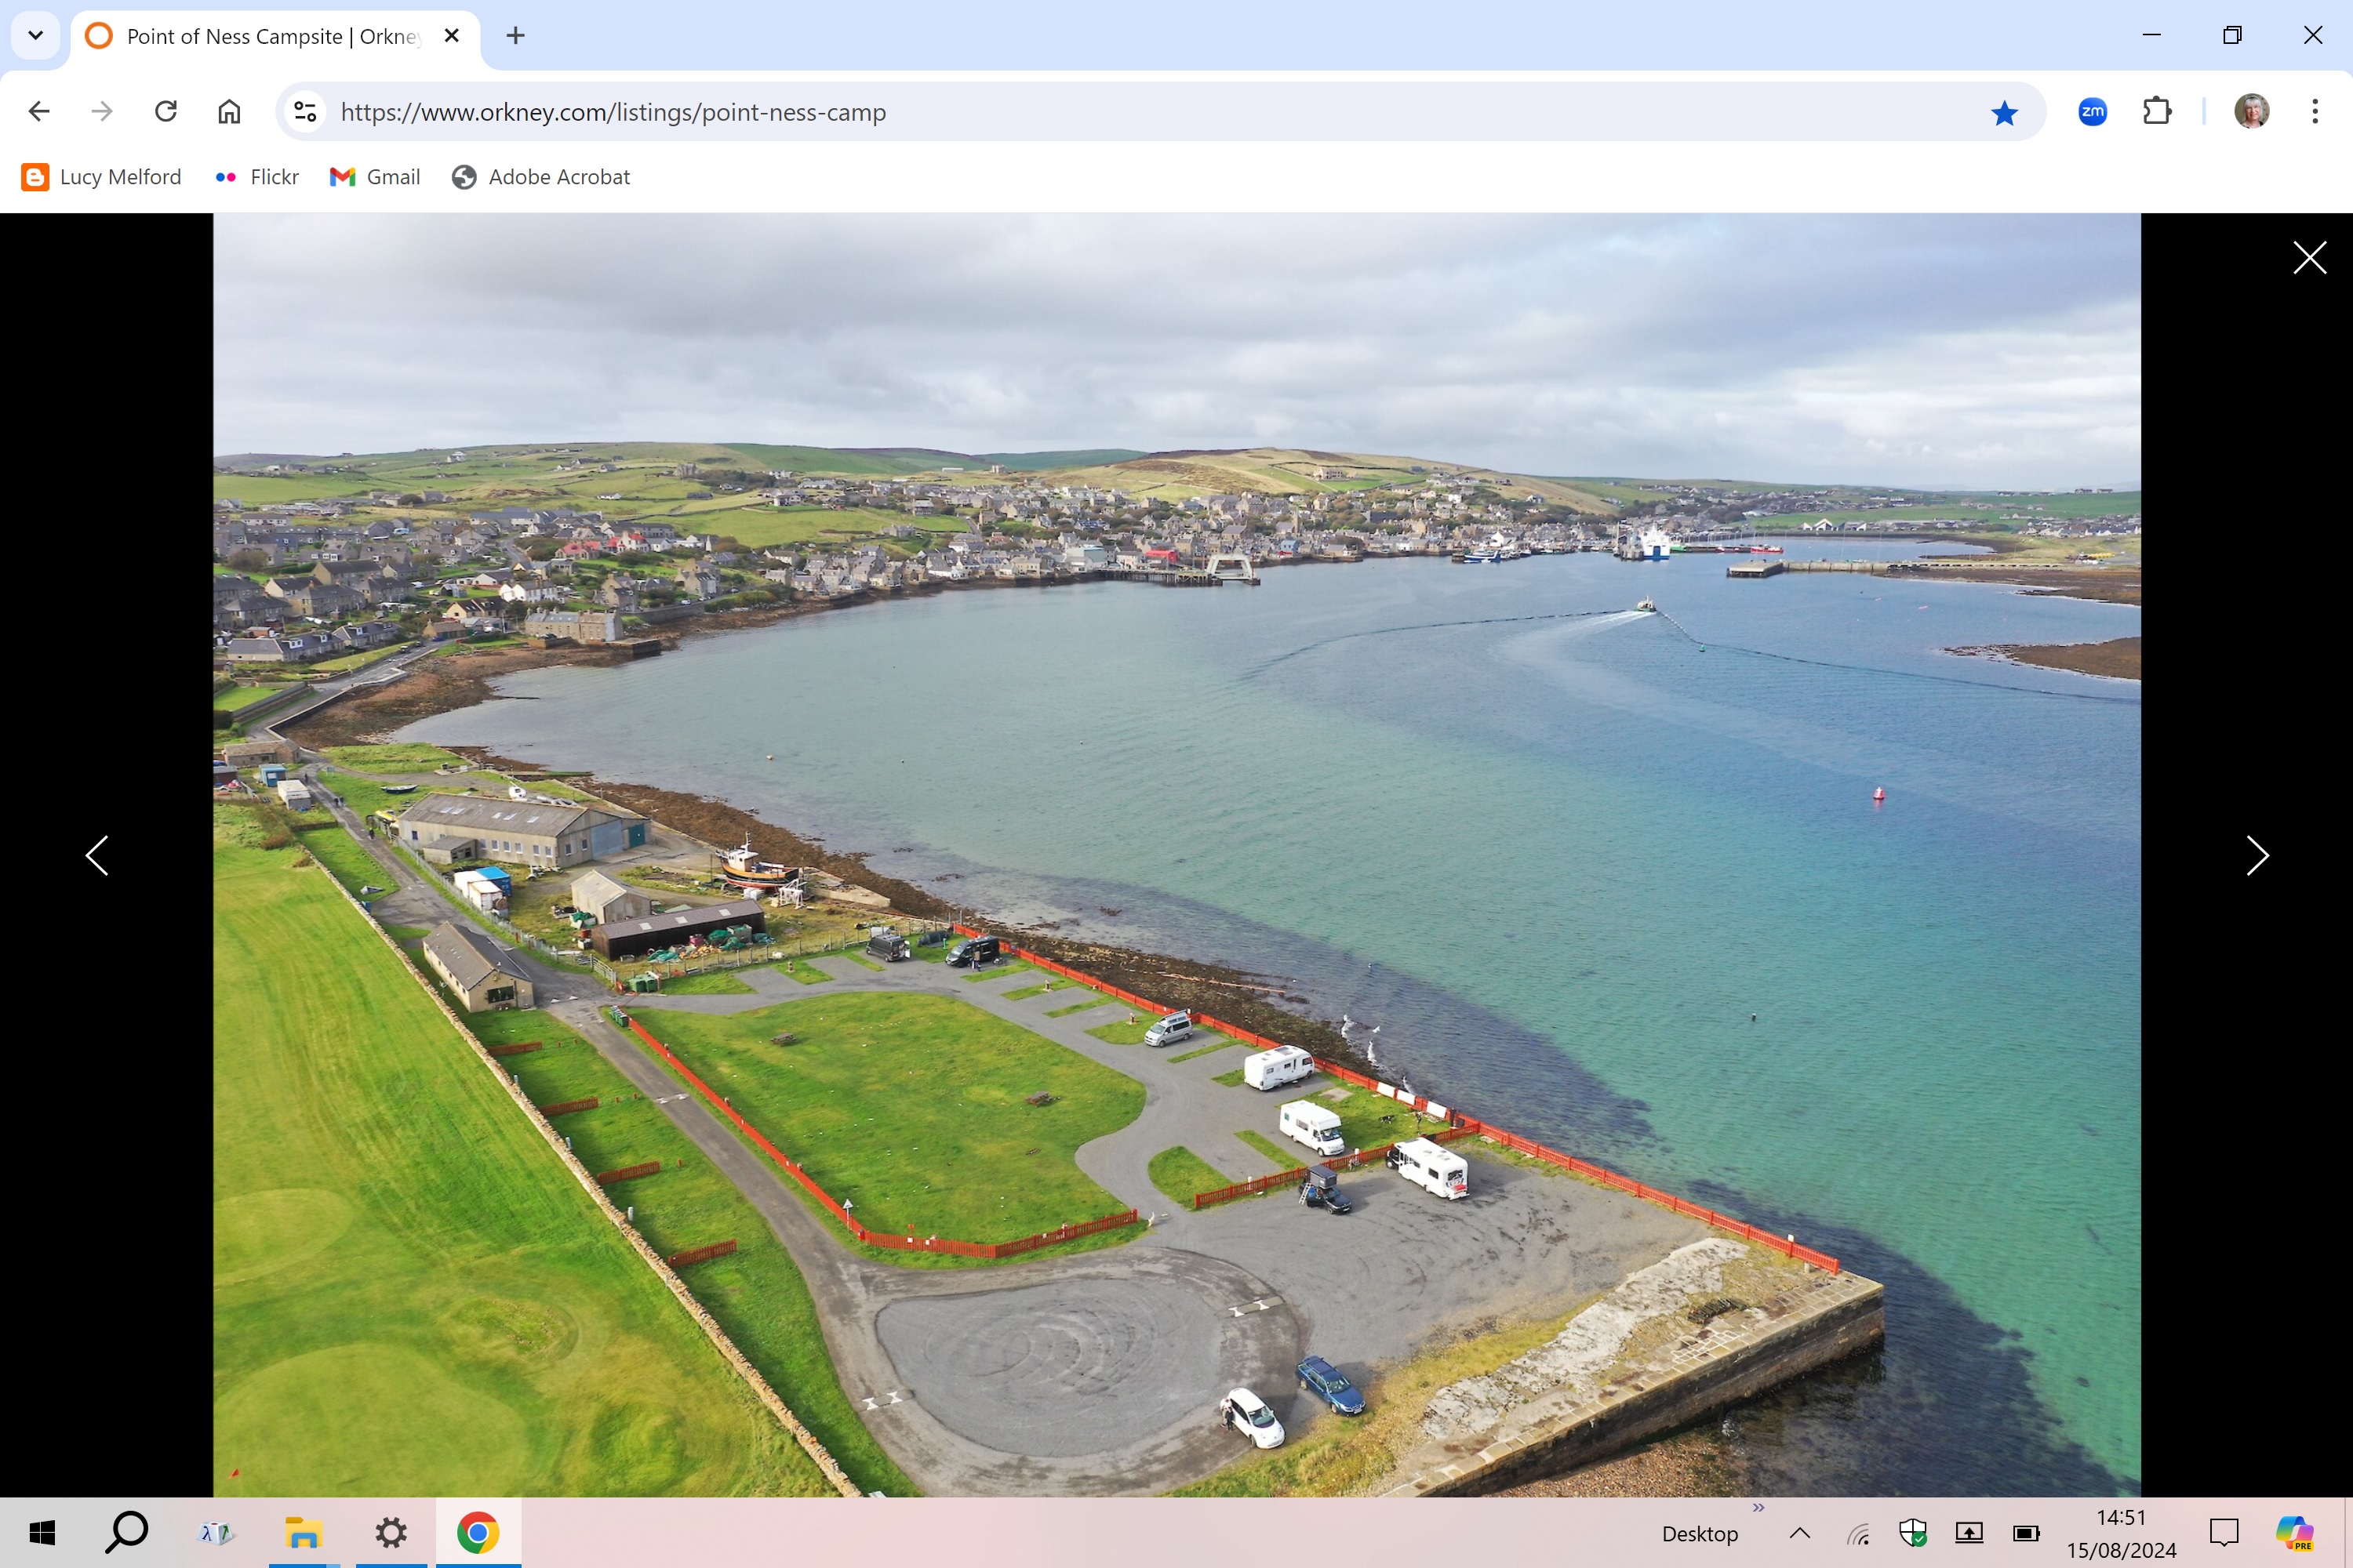
Task: Open the Chrome profile avatar
Action: pos(2251,111)
